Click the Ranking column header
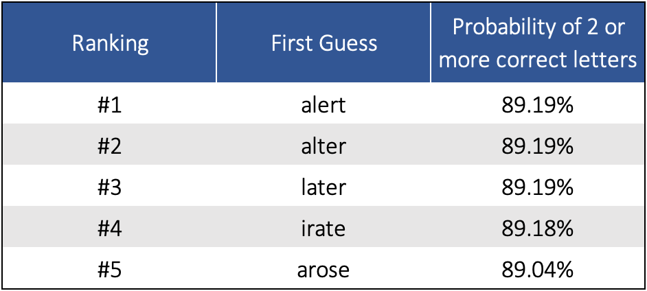The width and height of the screenshot is (647, 291). (x=110, y=43)
